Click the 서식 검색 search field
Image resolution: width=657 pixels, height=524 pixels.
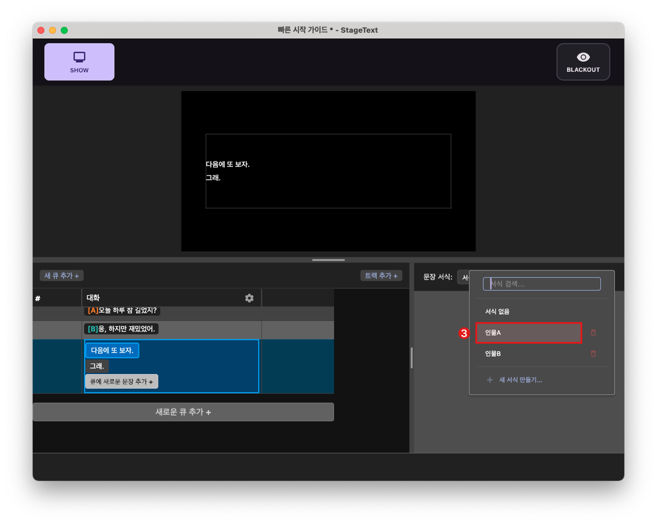coord(541,284)
